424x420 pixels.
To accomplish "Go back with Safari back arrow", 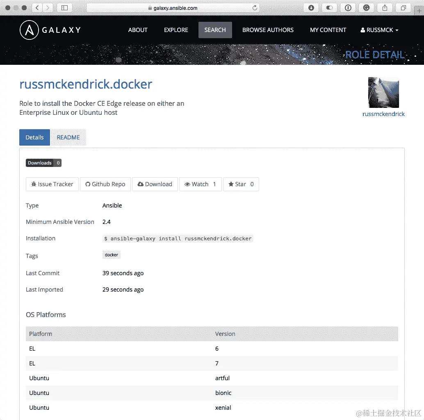I will pos(37,8).
